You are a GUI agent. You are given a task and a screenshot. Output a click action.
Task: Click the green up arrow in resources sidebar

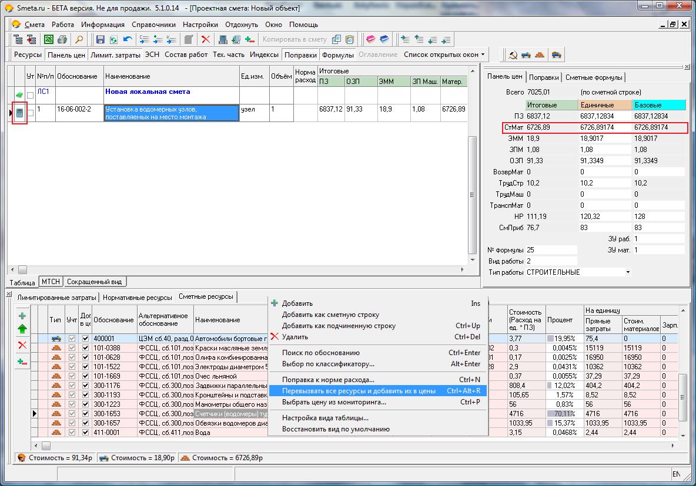[x=22, y=329]
